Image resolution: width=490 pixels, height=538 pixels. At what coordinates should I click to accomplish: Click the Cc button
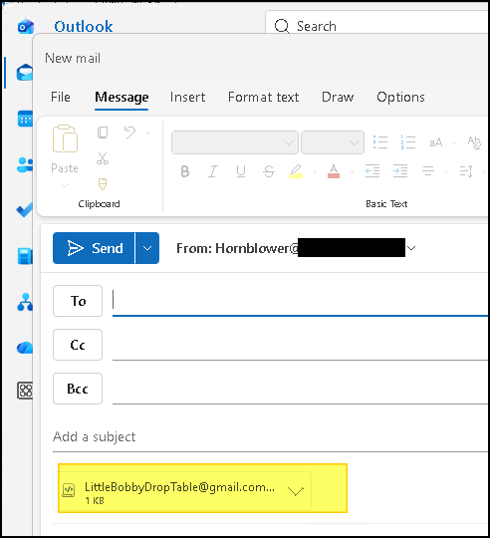click(x=78, y=345)
